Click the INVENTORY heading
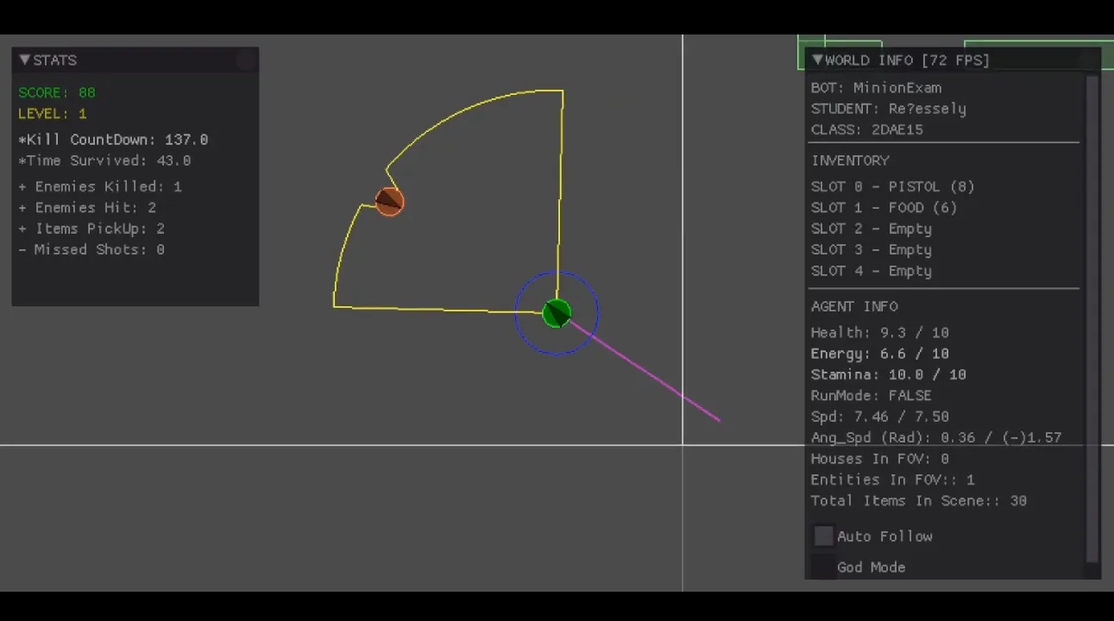1114x621 pixels. point(850,160)
